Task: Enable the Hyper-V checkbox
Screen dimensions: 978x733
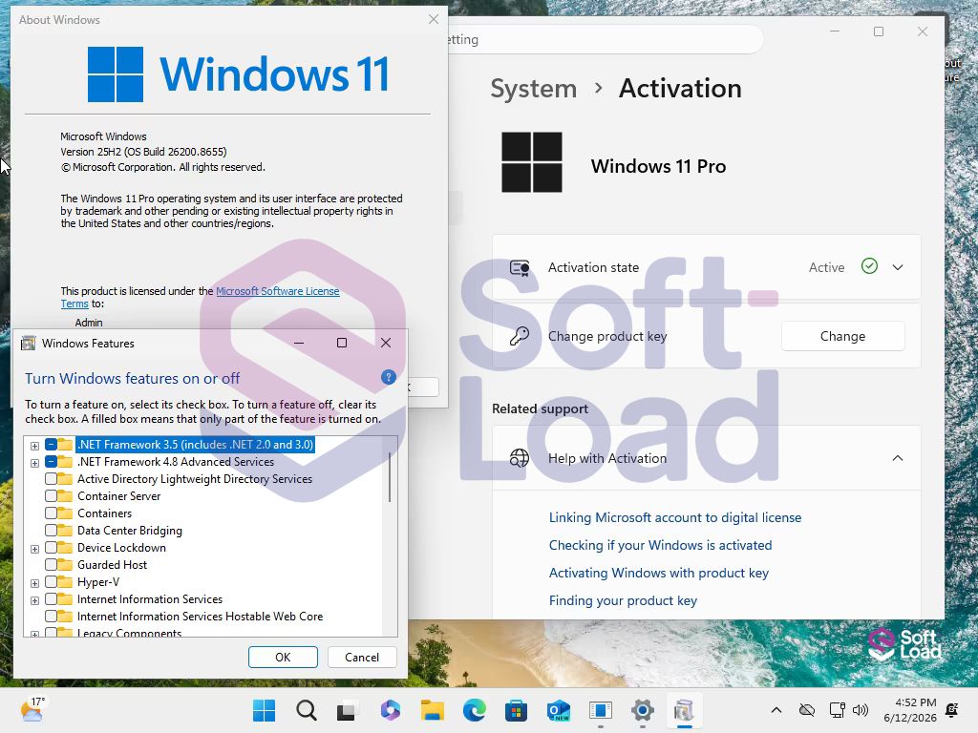Action: pos(52,581)
